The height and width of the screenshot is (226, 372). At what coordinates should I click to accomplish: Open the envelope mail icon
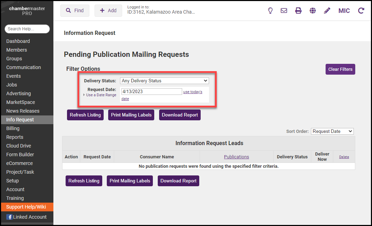tap(284, 10)
